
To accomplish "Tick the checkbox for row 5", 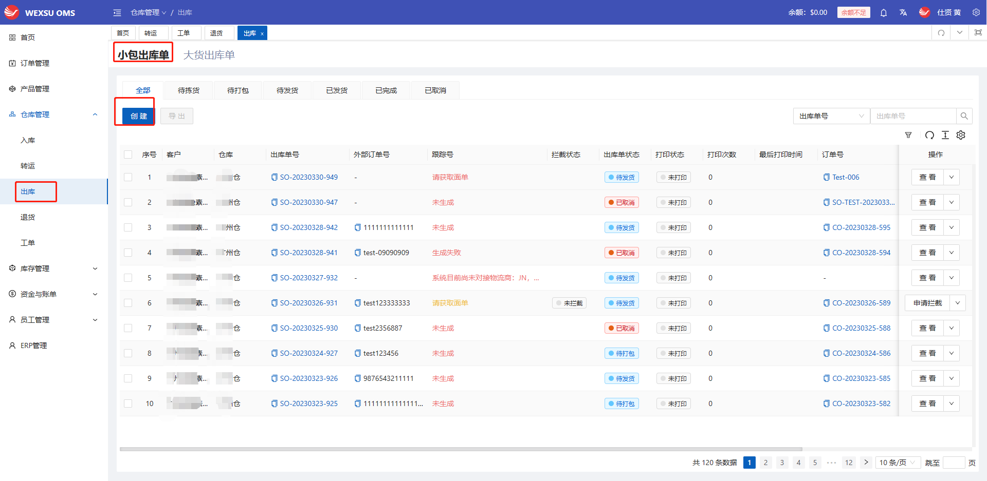I will point(128,278).
